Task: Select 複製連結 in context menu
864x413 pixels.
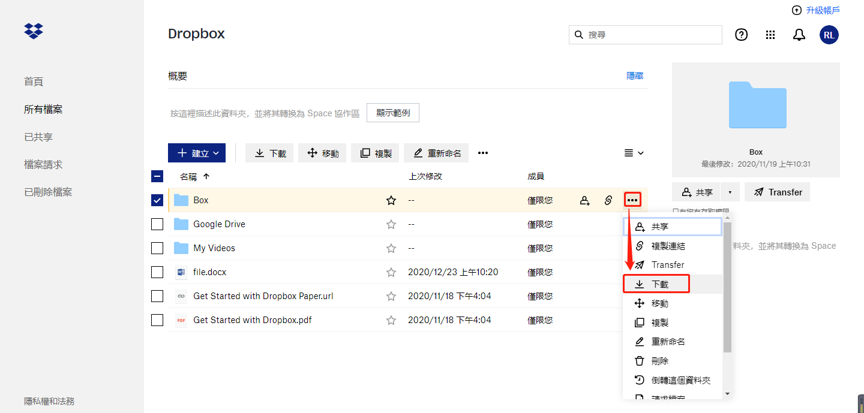Action: [673, 246]
